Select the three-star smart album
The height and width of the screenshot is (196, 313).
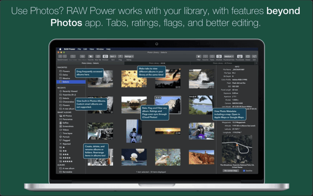(64, 154)
